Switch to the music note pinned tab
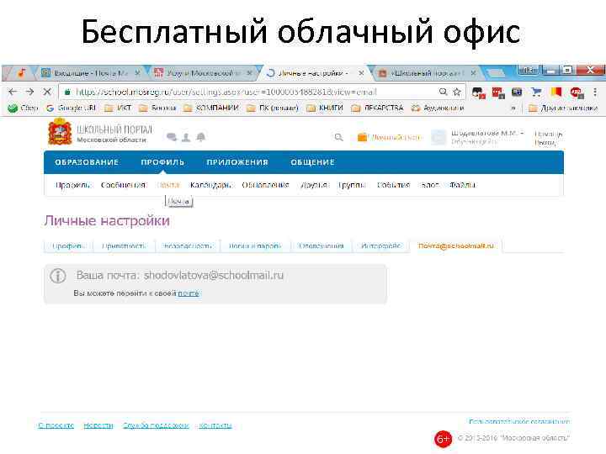606x454 pixels. [x=21, y=73]
